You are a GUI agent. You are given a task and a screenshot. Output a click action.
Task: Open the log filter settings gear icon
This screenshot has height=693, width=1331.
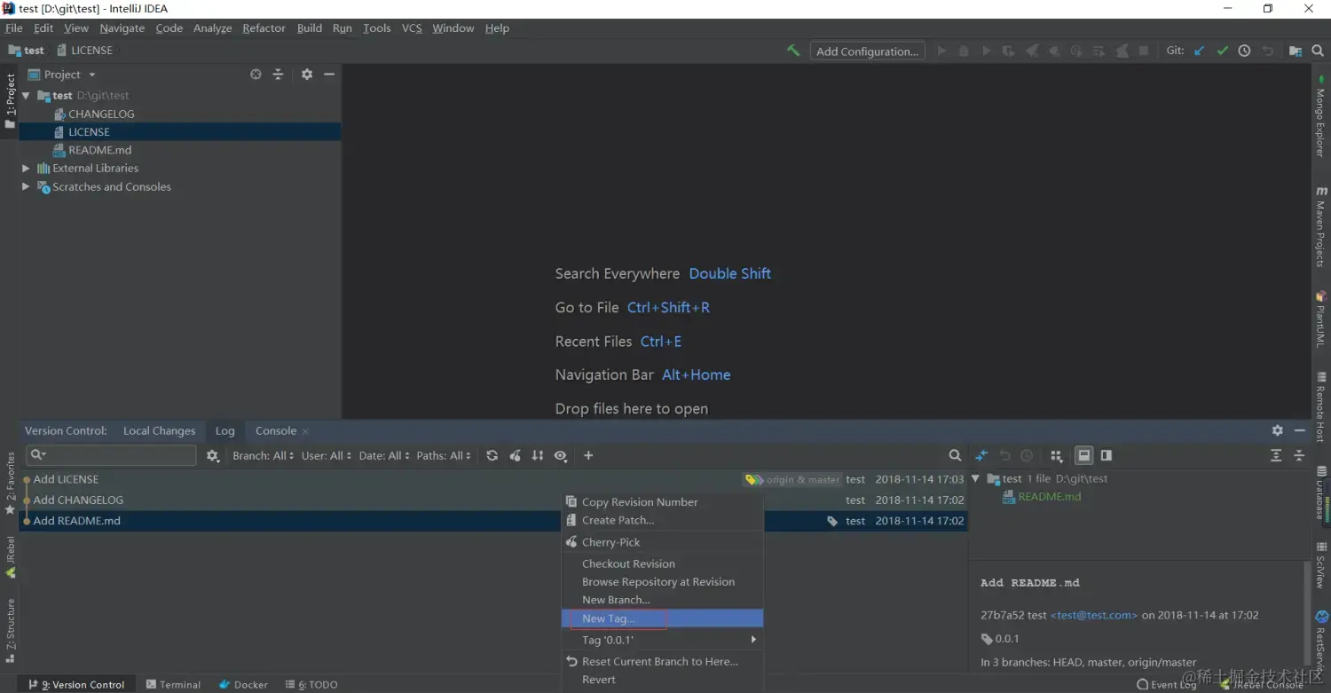[213, 455]
